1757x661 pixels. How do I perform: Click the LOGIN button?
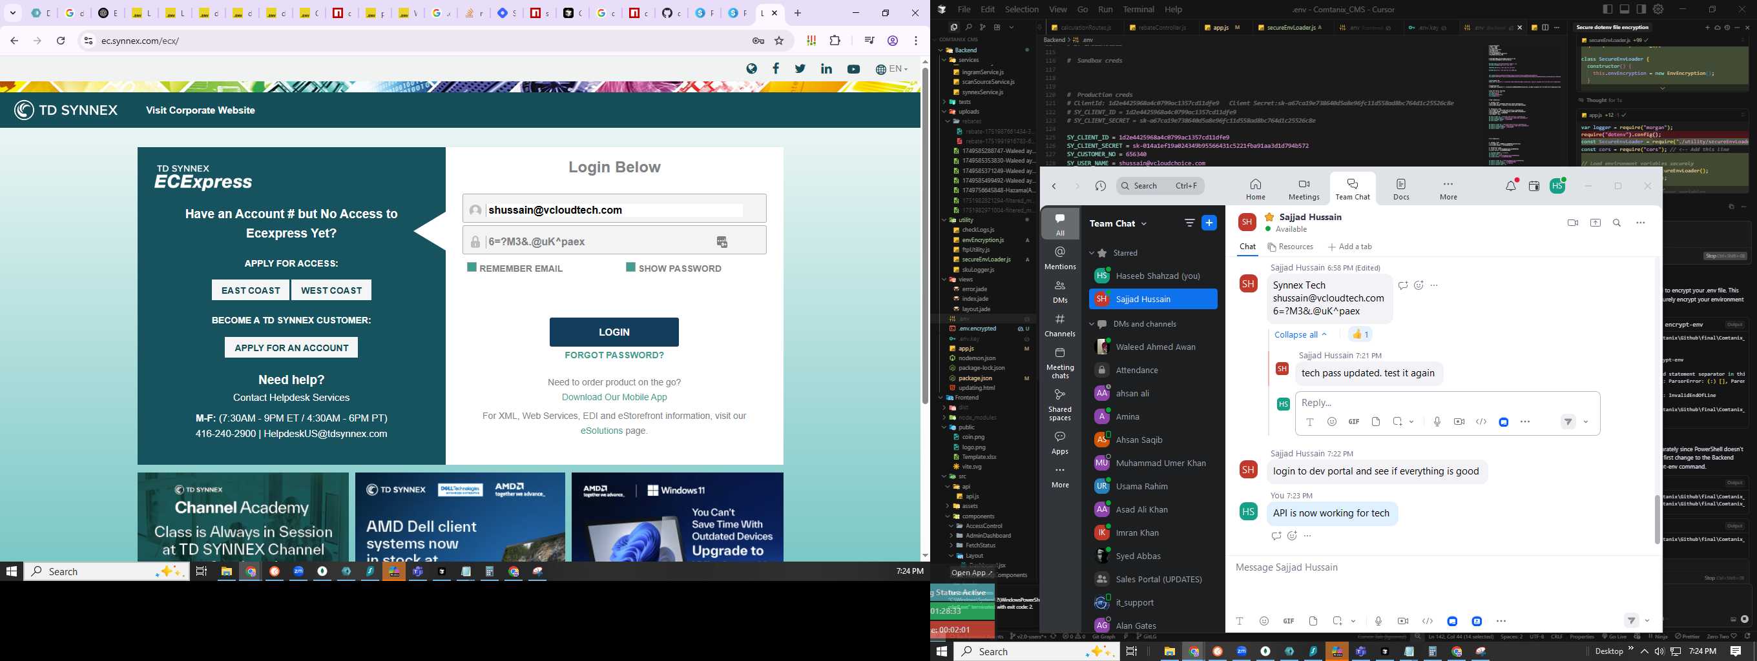pos(614,332)
